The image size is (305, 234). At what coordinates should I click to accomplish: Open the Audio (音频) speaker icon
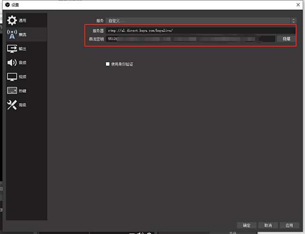[12, 62]
